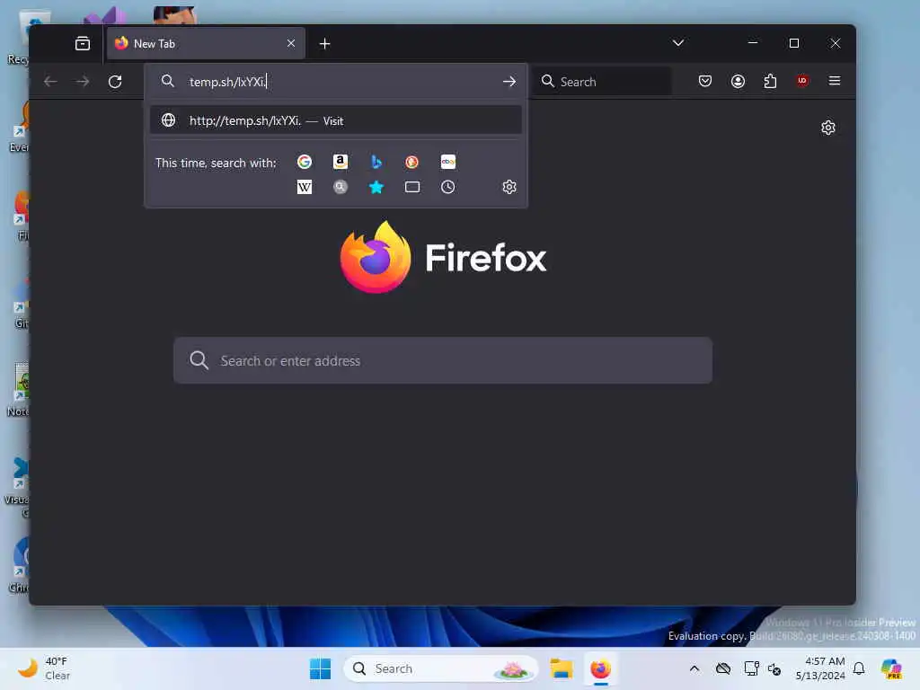Personalize new tab gear icon
The image size is (920, 690).
coord(827,128)
